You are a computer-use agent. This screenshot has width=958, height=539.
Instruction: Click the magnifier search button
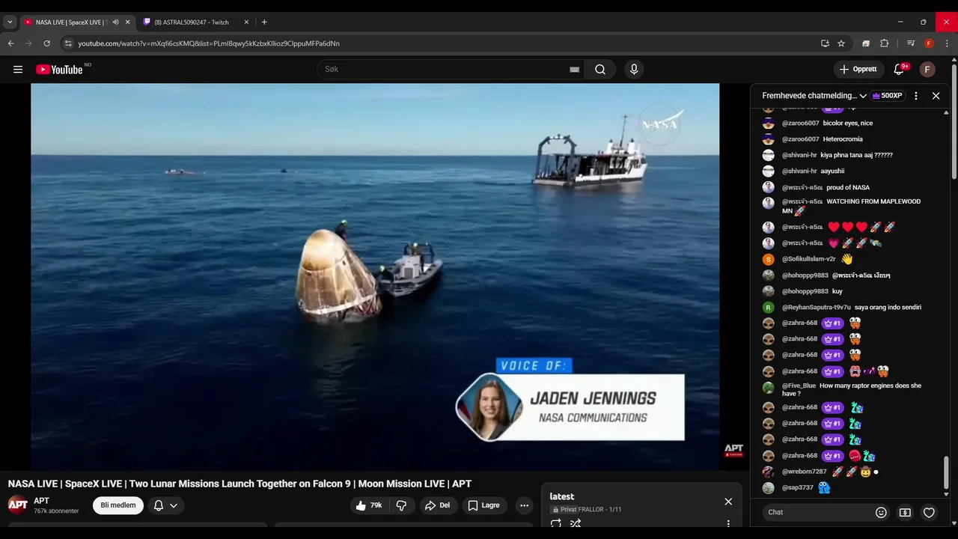tap(600, 70)
